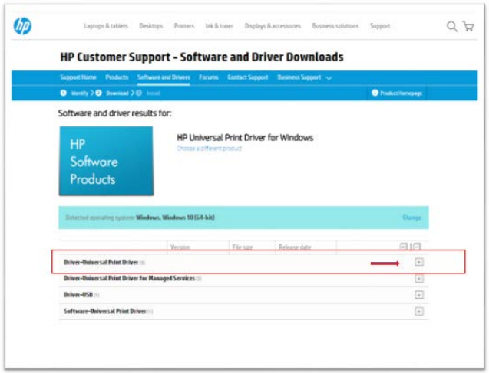The width and height of the screenshot is (489, 373).
Task: Go to Support Home tab
Action: [x=78, y=77]
